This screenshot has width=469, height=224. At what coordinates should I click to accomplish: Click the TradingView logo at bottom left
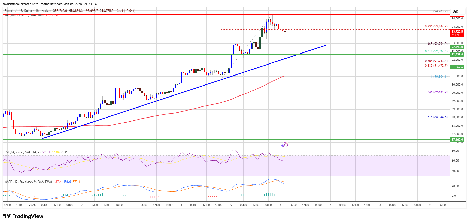tap(23, 216)
